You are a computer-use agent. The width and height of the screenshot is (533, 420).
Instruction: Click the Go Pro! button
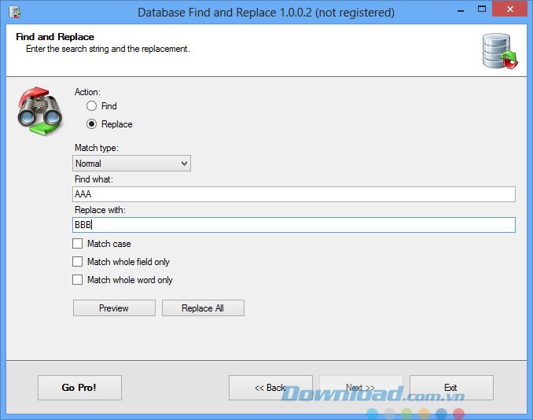(79, 388)
